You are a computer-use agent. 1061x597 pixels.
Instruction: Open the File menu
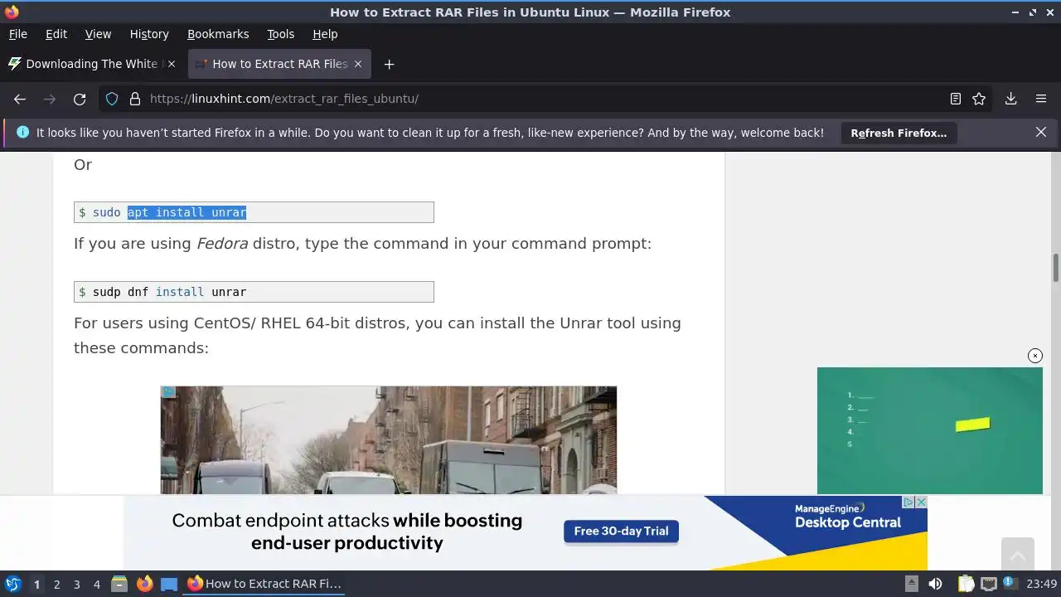[x=17, y=34]
